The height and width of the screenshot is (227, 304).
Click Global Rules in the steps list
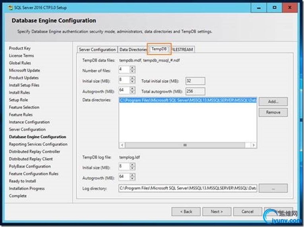(x=20, y=63)
